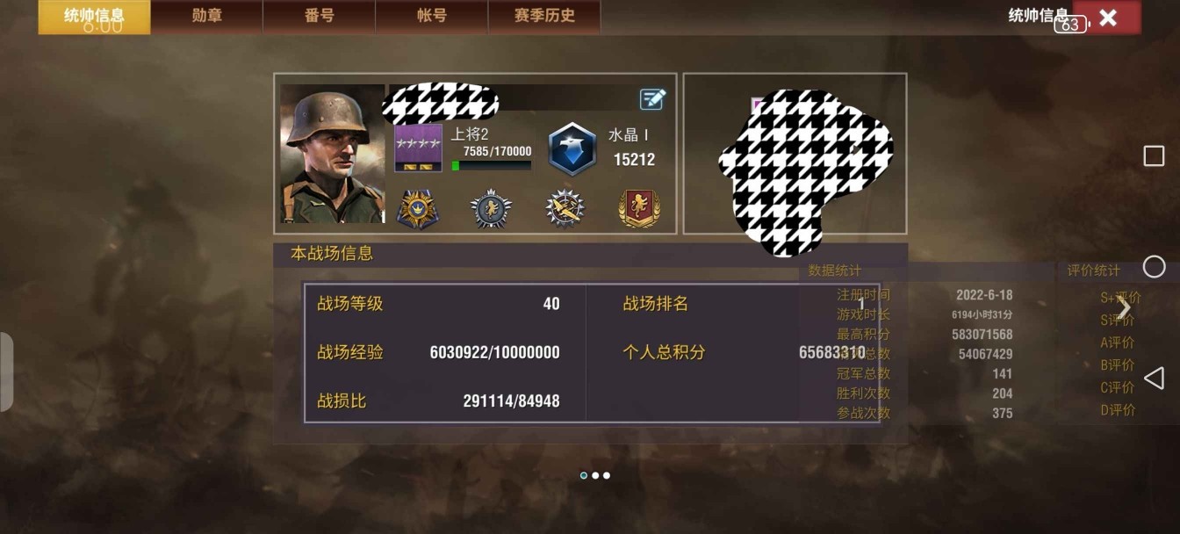Viewport: 1180px width, 534px height.
Task: Switch to the 番号 tab
Action: pos(320,17)
